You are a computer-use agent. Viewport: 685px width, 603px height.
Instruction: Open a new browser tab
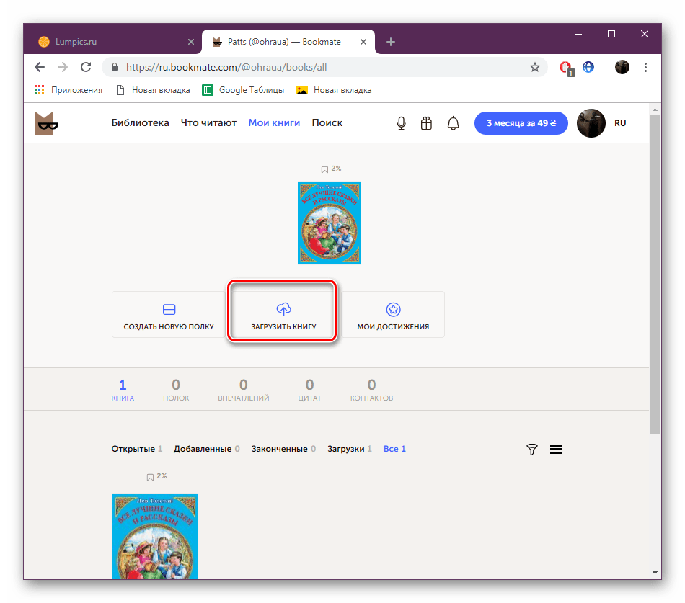[391, 42]
